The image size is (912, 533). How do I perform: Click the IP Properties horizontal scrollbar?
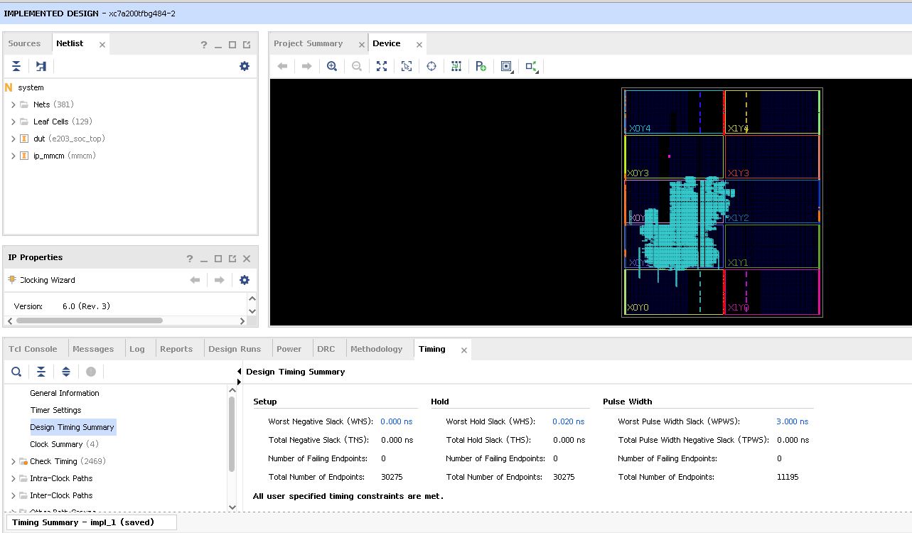(x=89, y=321)
